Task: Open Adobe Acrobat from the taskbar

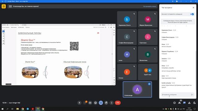Action: 33,109
